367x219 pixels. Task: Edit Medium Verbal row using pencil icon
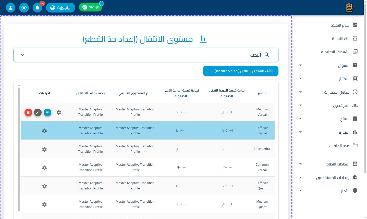pyautogui.click(x=38, y=112)
